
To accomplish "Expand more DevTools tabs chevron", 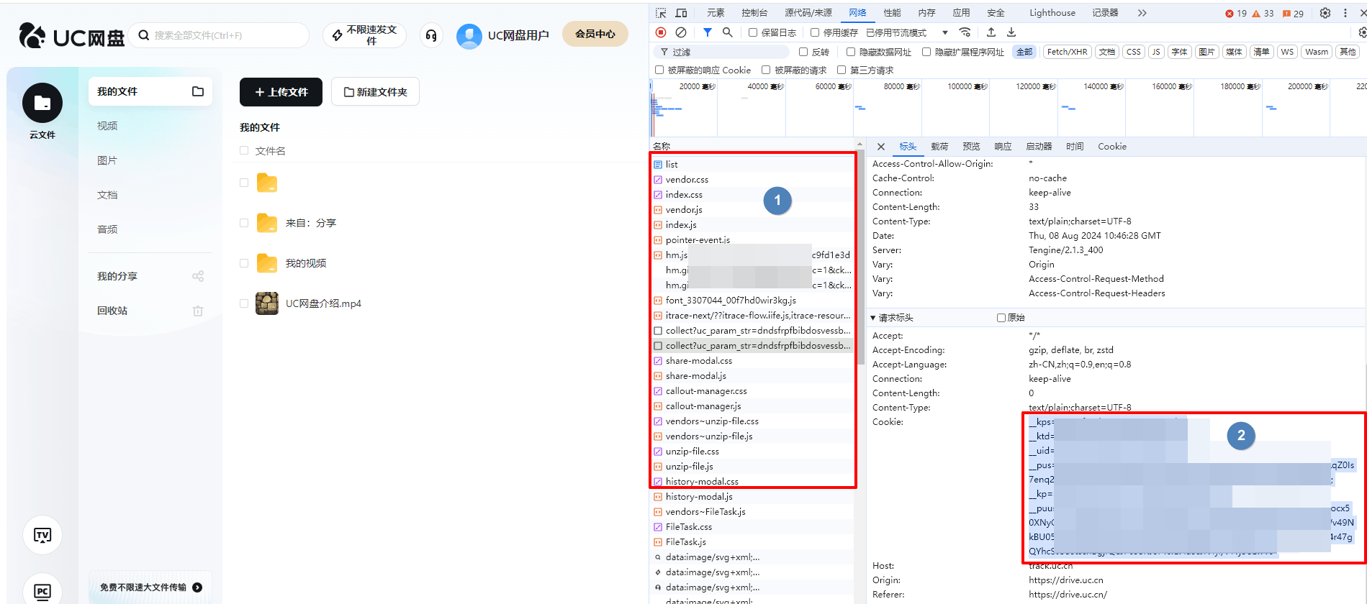I will pos(1142,13).
